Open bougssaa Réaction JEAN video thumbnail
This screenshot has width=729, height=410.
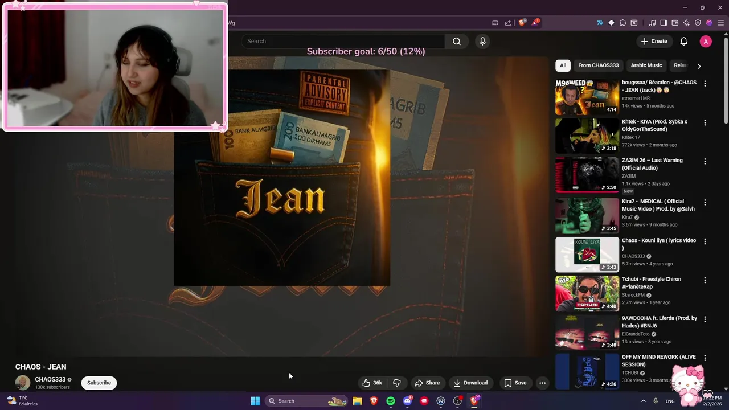tap(587, 97)
